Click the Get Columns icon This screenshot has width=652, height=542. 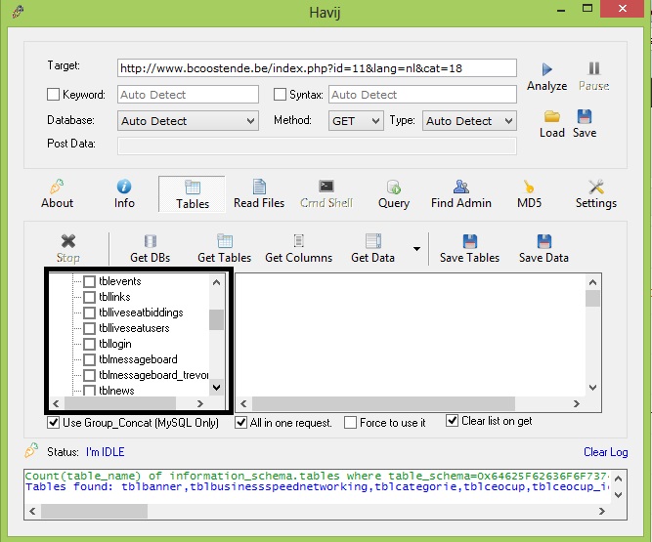tap(298, 241)
